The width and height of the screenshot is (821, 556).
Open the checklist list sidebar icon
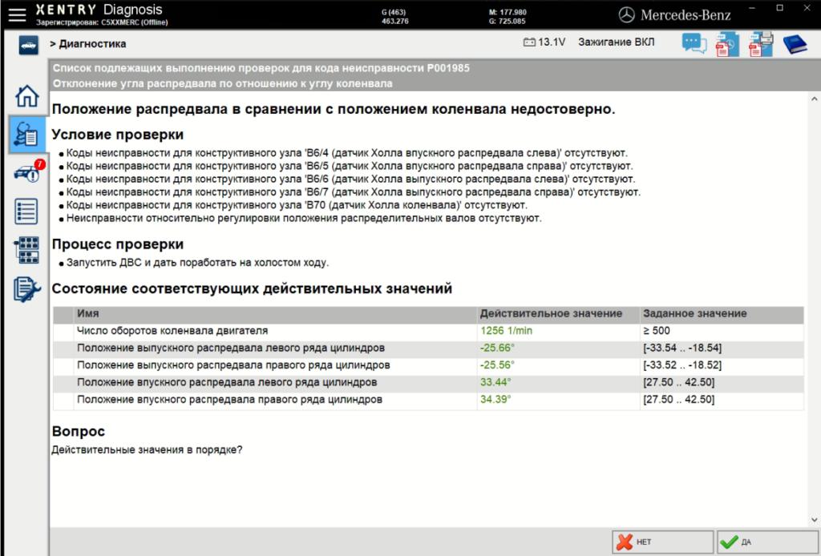(x=27, y=212)
